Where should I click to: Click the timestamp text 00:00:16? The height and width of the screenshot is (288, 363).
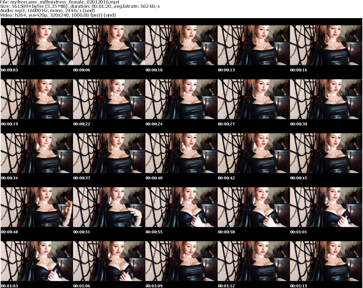pos(298,70)
